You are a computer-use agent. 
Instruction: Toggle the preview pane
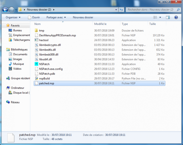pyautogui.click(x=168, y=17)
